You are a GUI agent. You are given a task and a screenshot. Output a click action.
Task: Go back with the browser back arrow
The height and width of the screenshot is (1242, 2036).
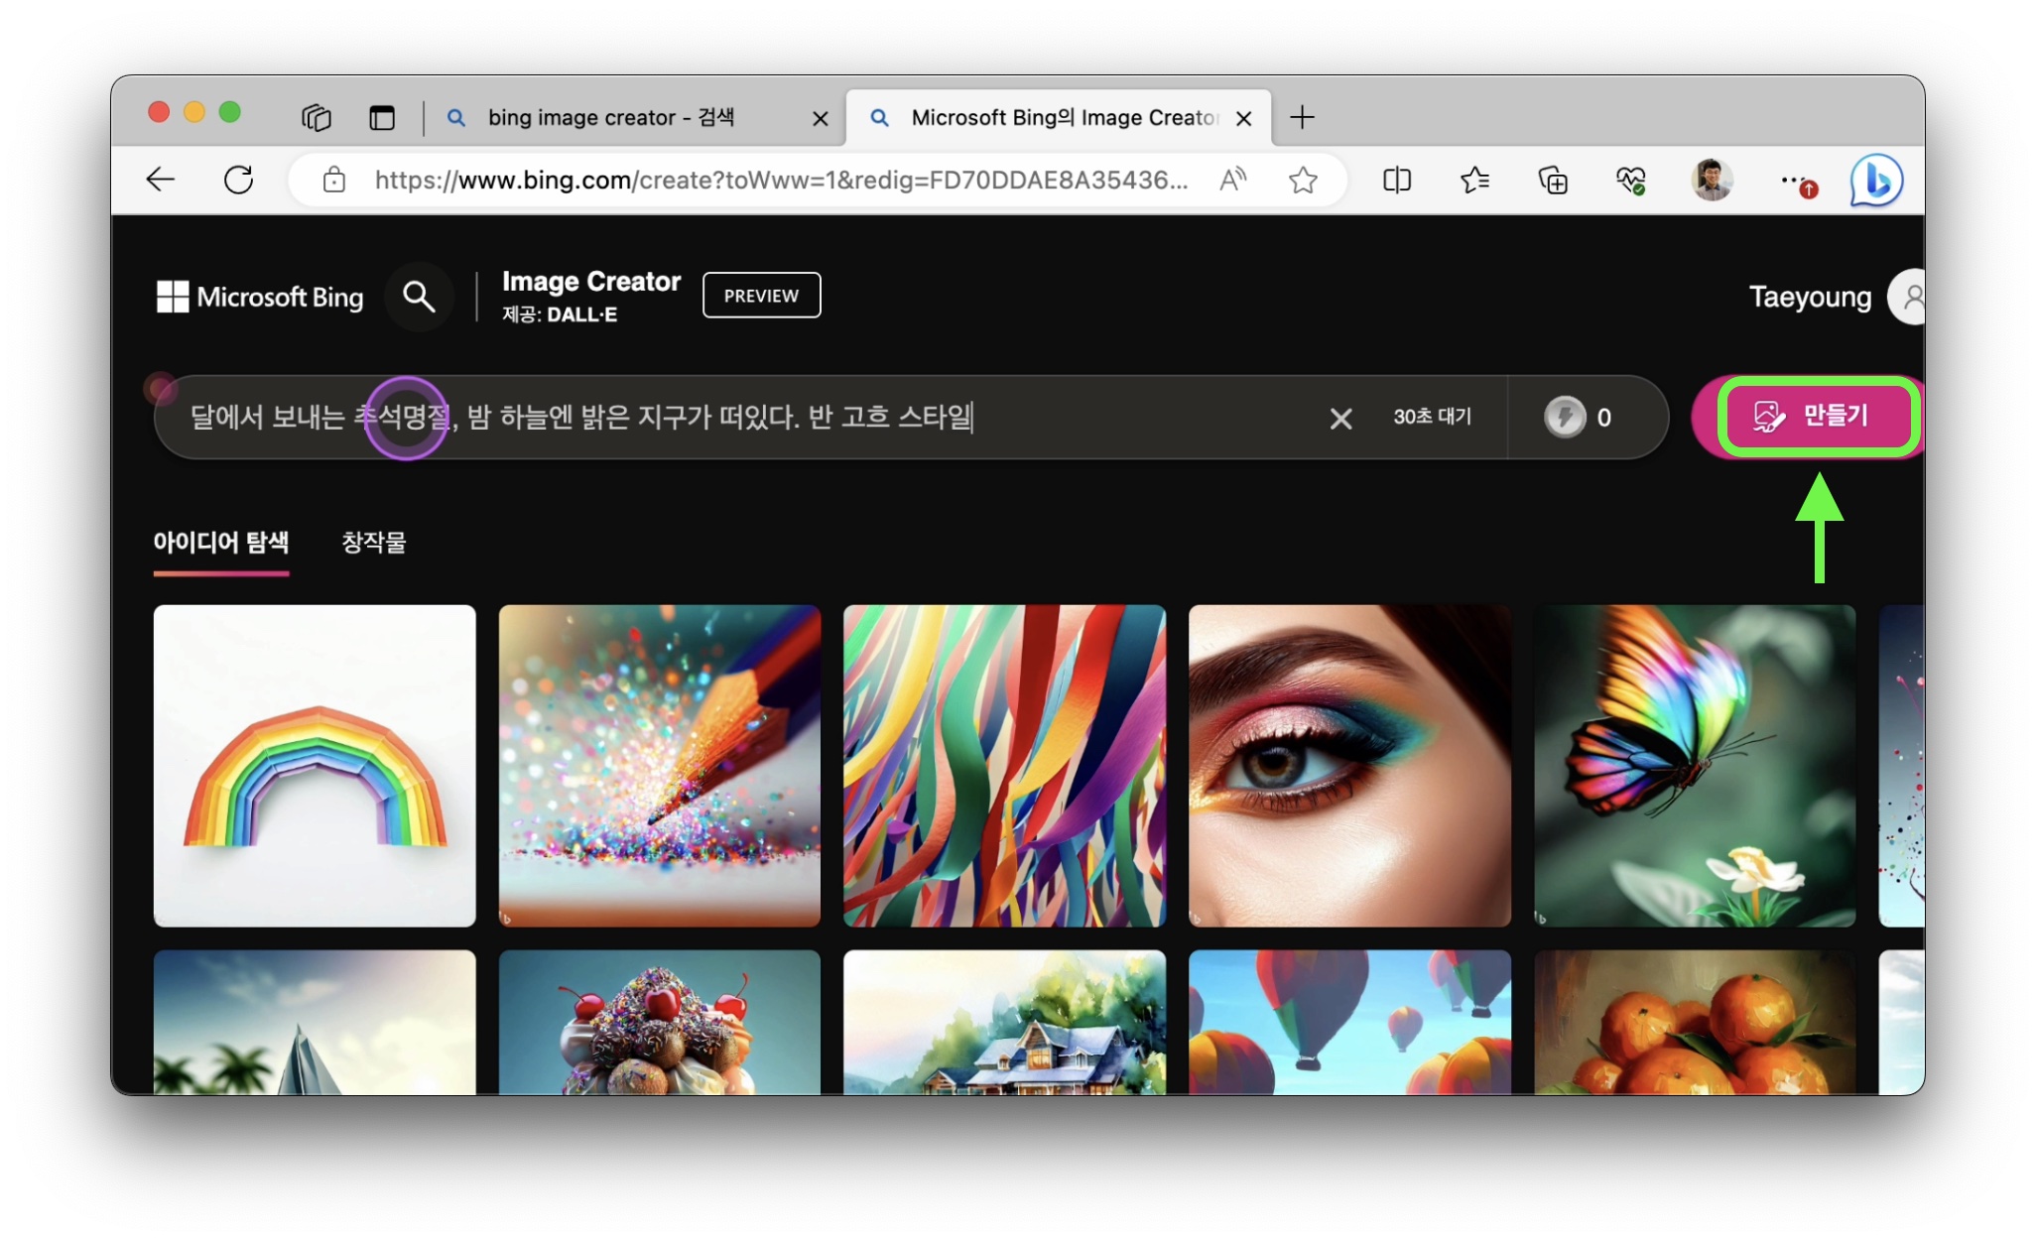click(160, 180)
